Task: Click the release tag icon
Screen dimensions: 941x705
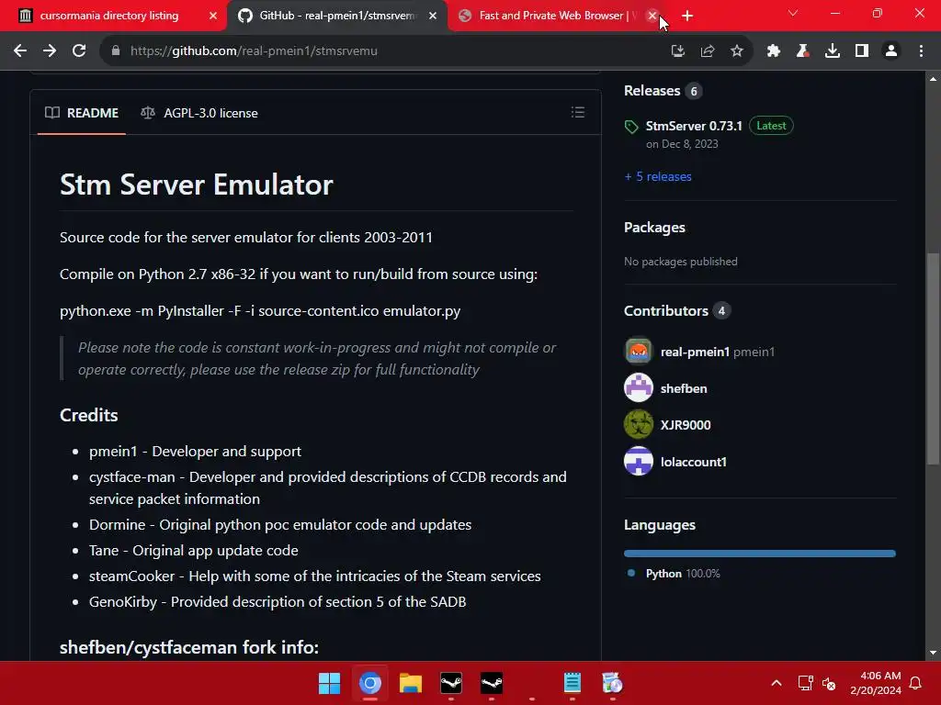Action: point(631,127)
